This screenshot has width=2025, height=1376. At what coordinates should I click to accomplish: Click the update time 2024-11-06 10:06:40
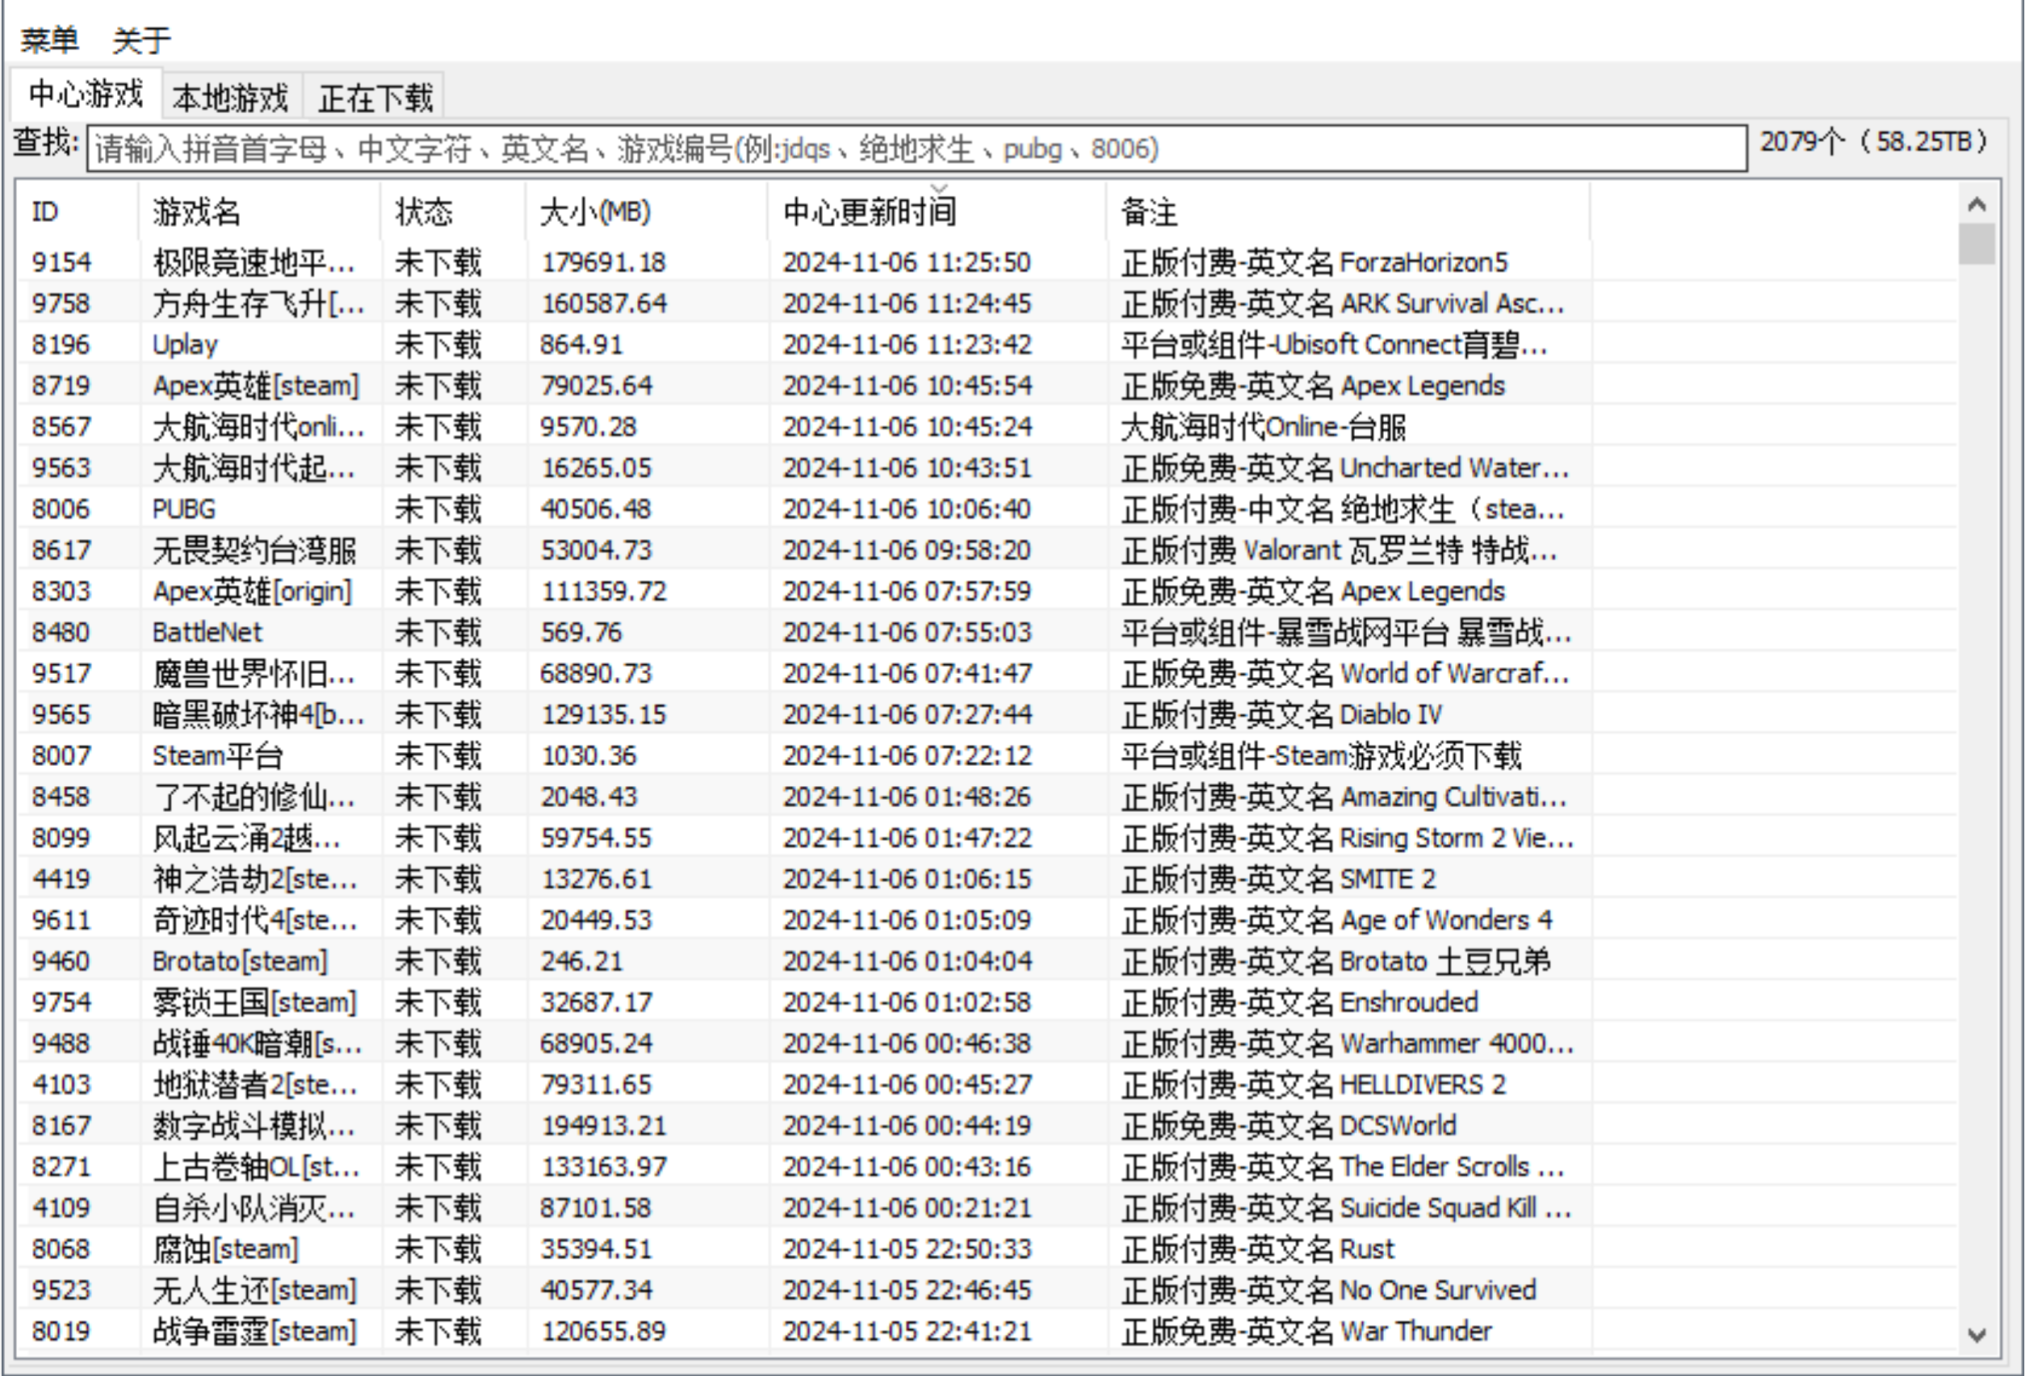[906, 508]
